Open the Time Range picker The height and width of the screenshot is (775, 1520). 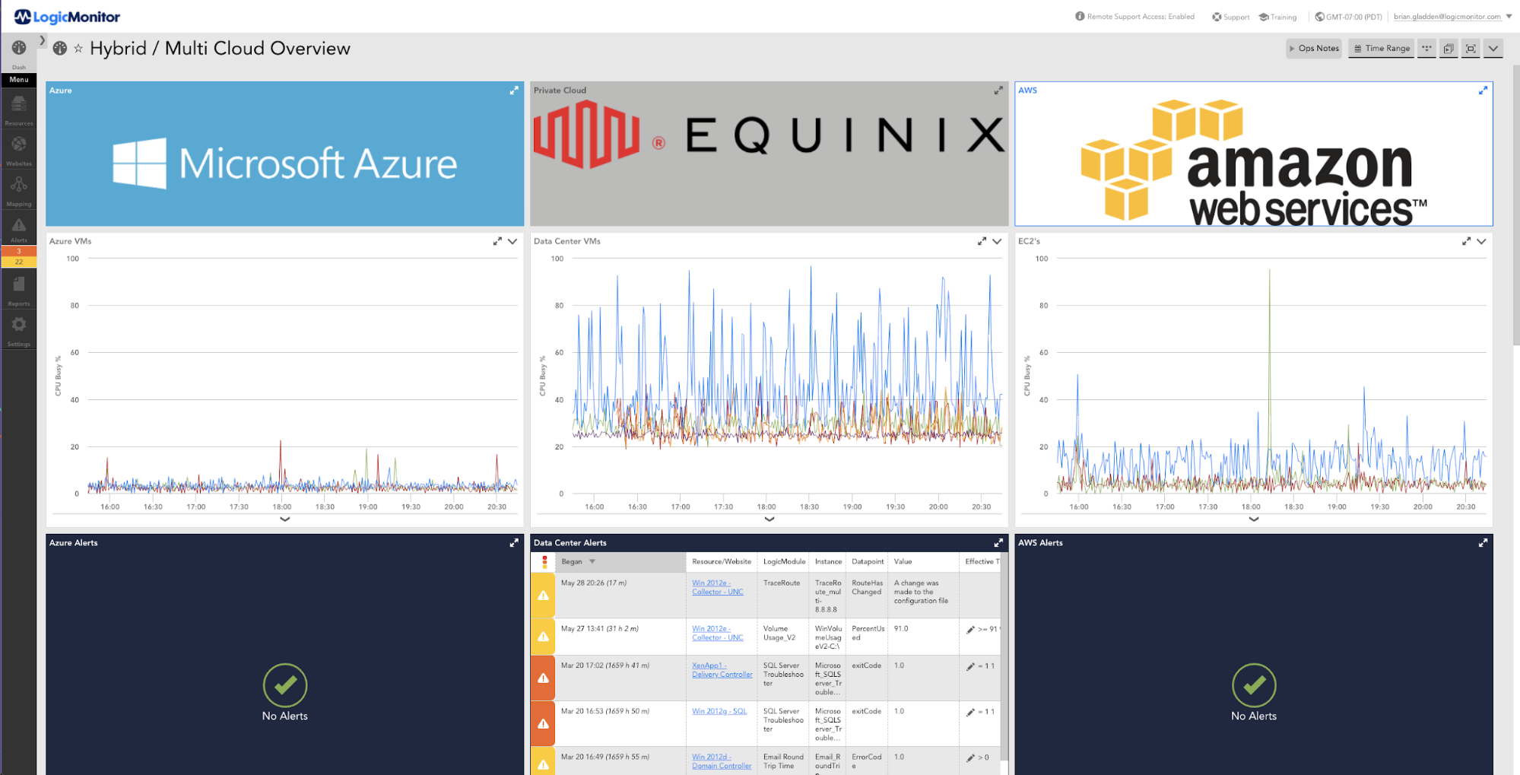[x=1381, y=49]
